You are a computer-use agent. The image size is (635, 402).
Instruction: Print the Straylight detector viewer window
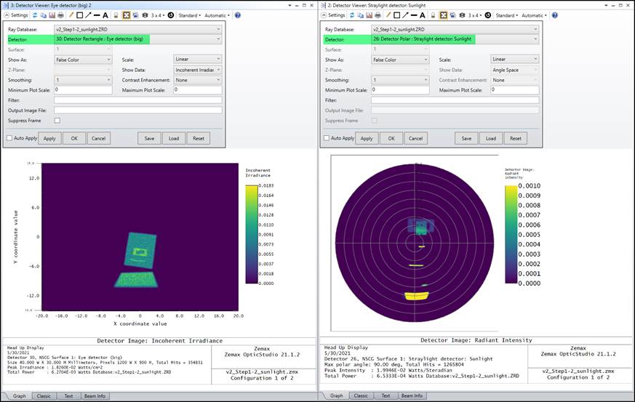tap(378, 15)
